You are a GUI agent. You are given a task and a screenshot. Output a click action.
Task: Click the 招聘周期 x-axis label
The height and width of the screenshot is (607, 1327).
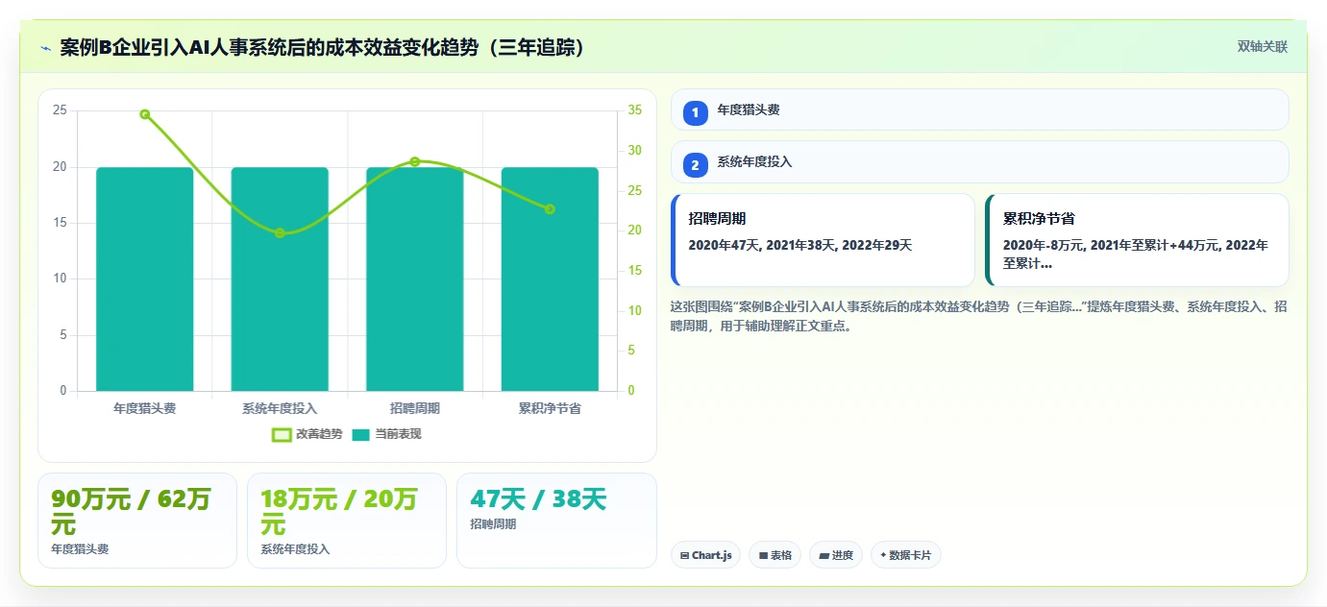point(415,408)
